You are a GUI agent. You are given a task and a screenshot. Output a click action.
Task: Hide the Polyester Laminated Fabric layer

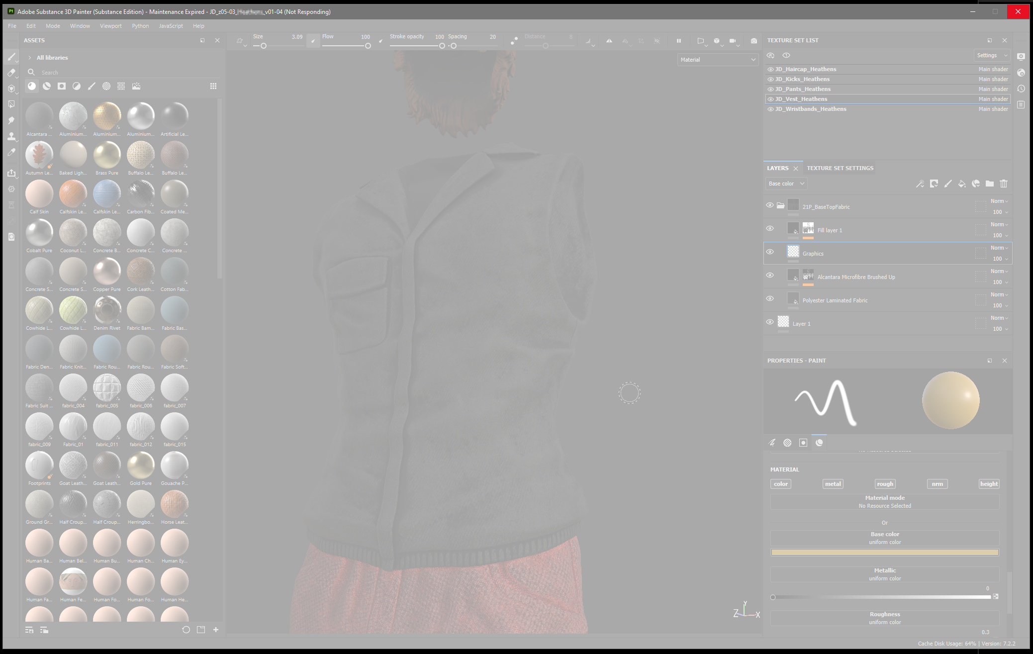[x=770, y=298]
